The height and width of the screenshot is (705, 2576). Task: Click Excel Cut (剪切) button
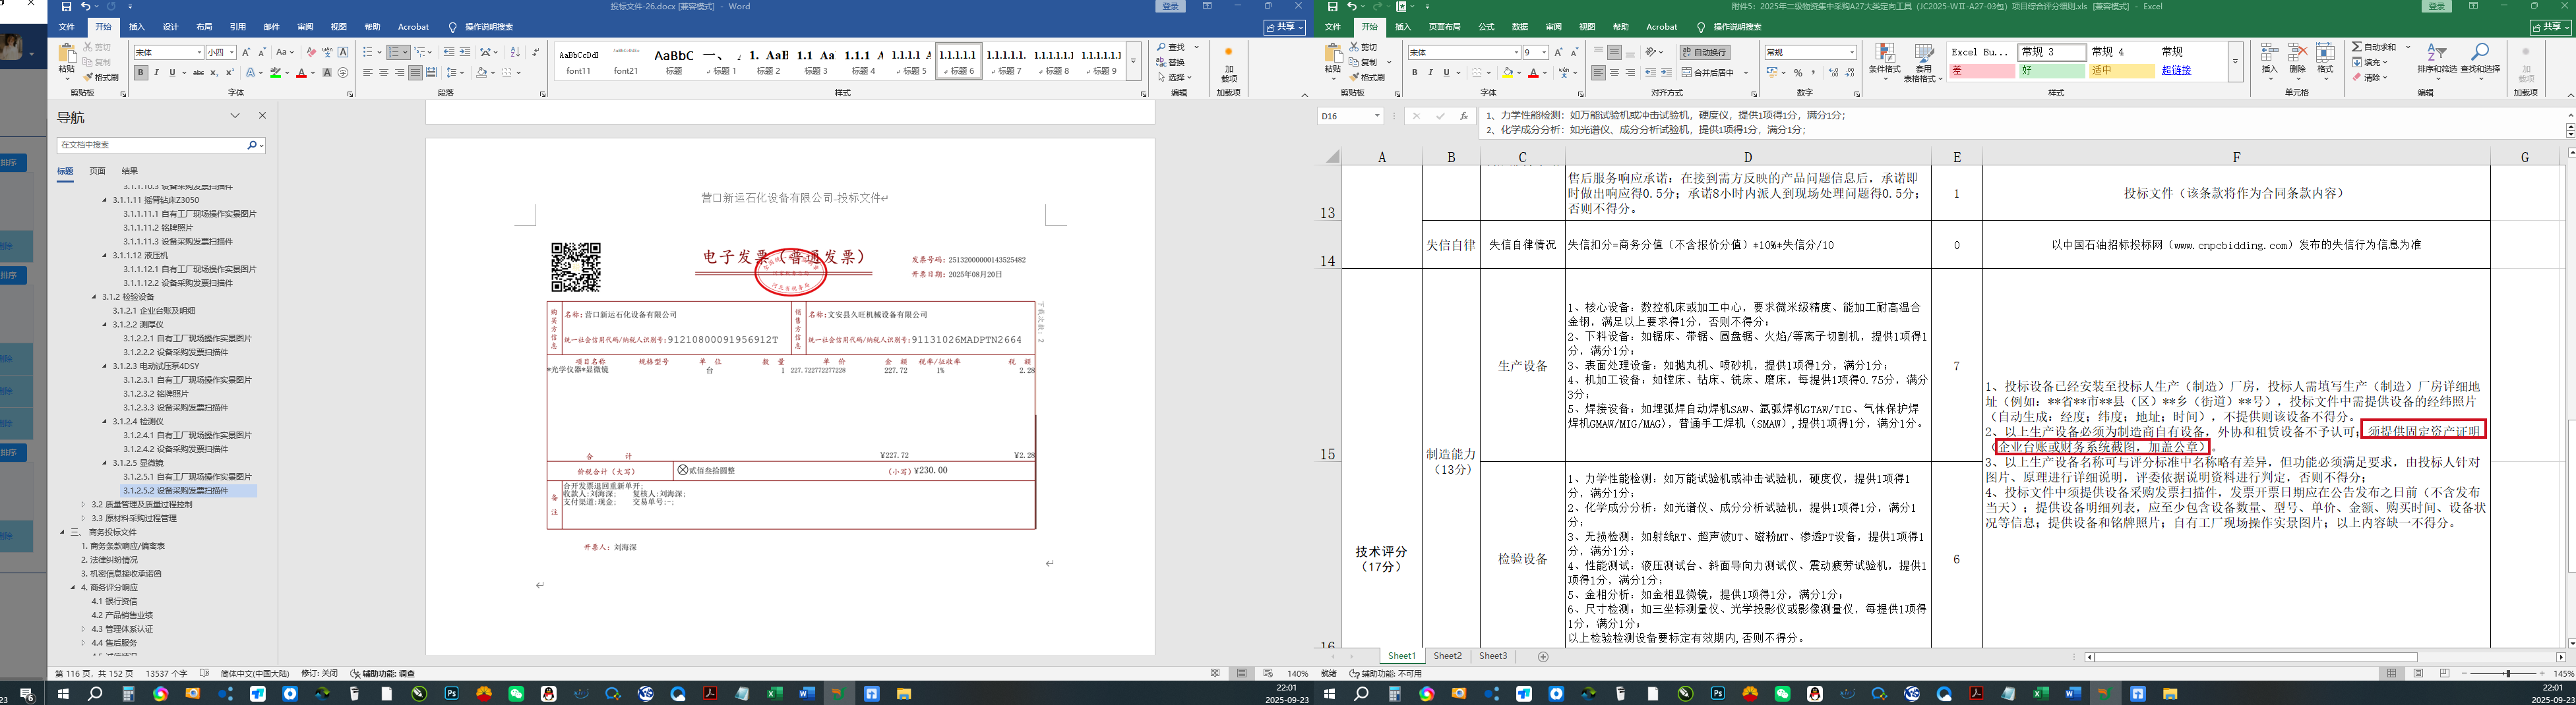(1364, 47)
